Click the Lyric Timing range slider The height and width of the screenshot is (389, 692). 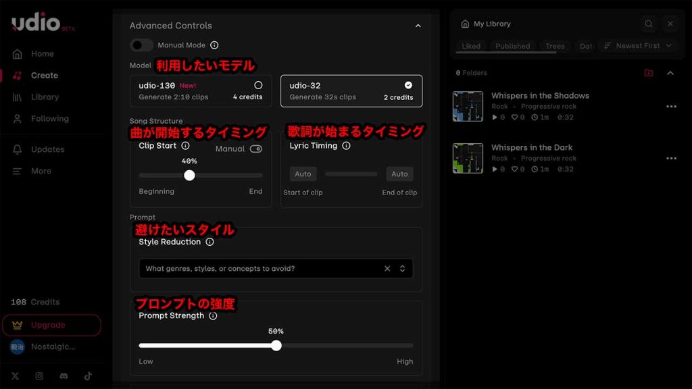click(x=351, y=174)
